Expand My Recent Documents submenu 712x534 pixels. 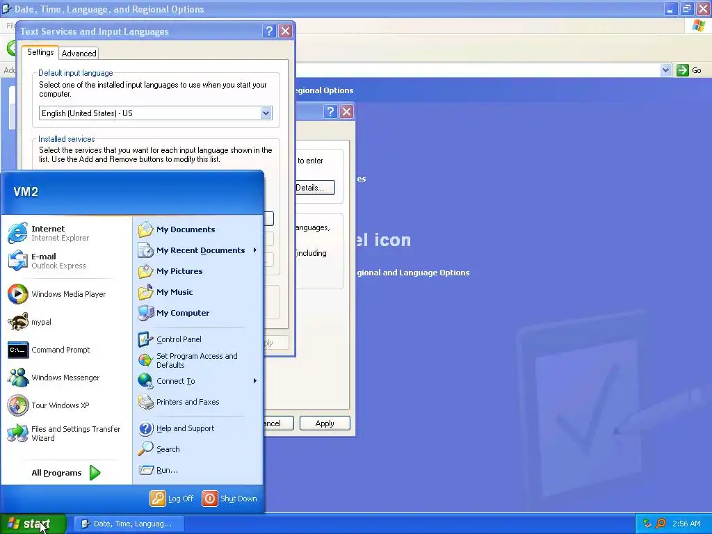(198, 250)
